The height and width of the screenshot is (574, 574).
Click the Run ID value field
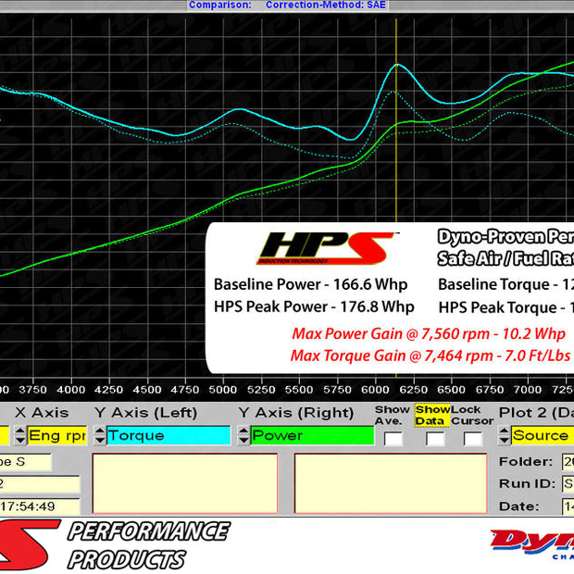(568, 483)
